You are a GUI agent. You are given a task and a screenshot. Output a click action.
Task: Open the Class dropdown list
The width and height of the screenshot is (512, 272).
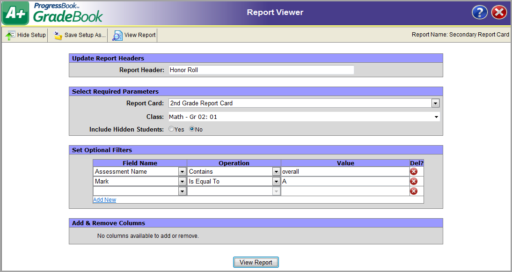coord(436,117)
